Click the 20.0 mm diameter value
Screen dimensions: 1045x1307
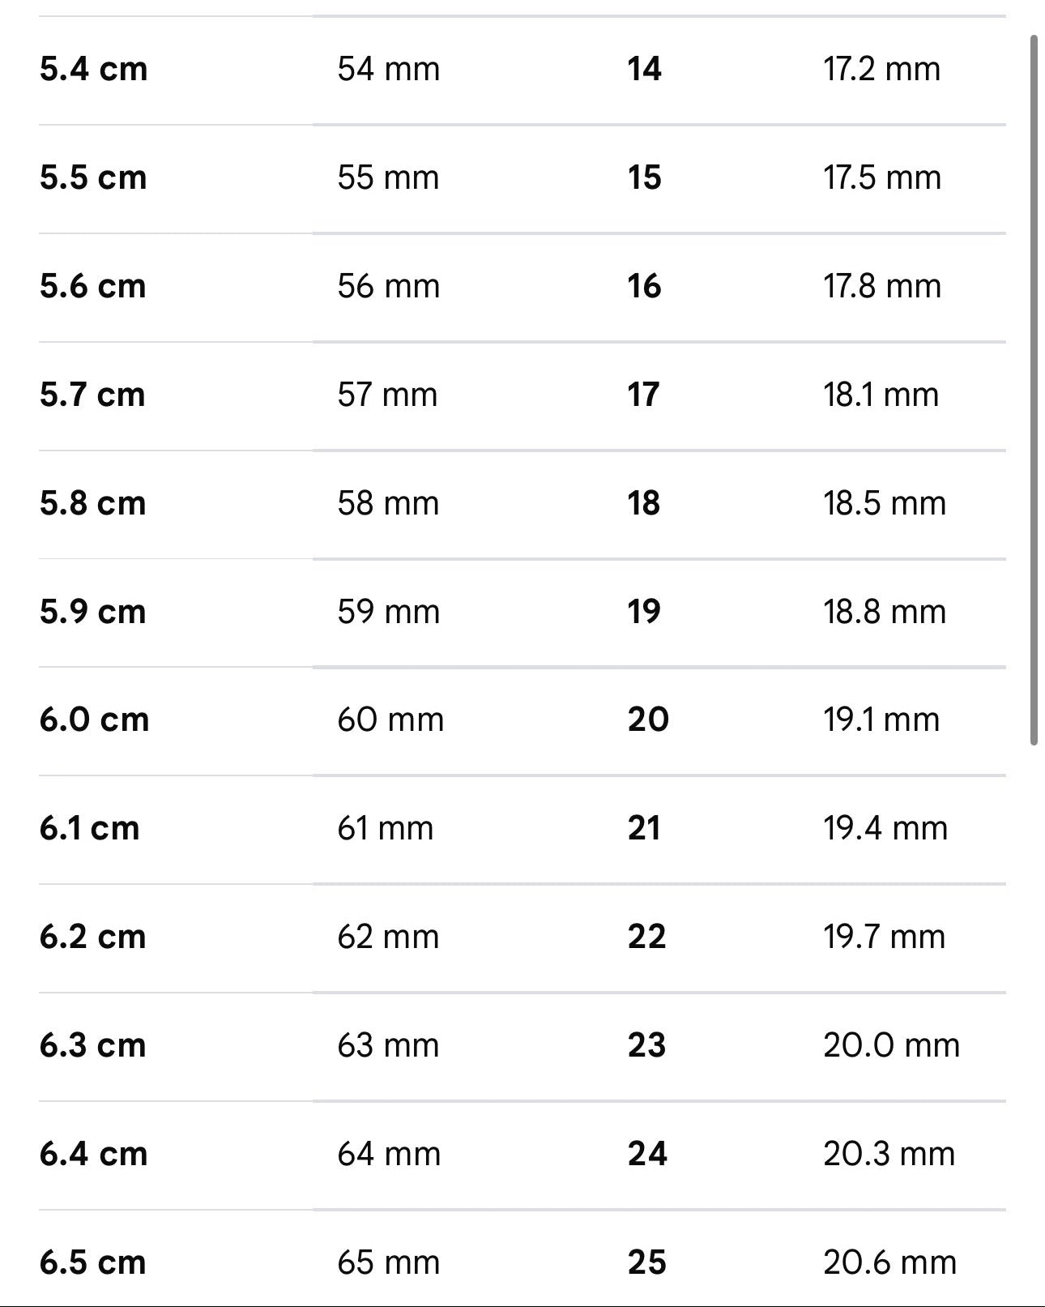point(891,1045)
